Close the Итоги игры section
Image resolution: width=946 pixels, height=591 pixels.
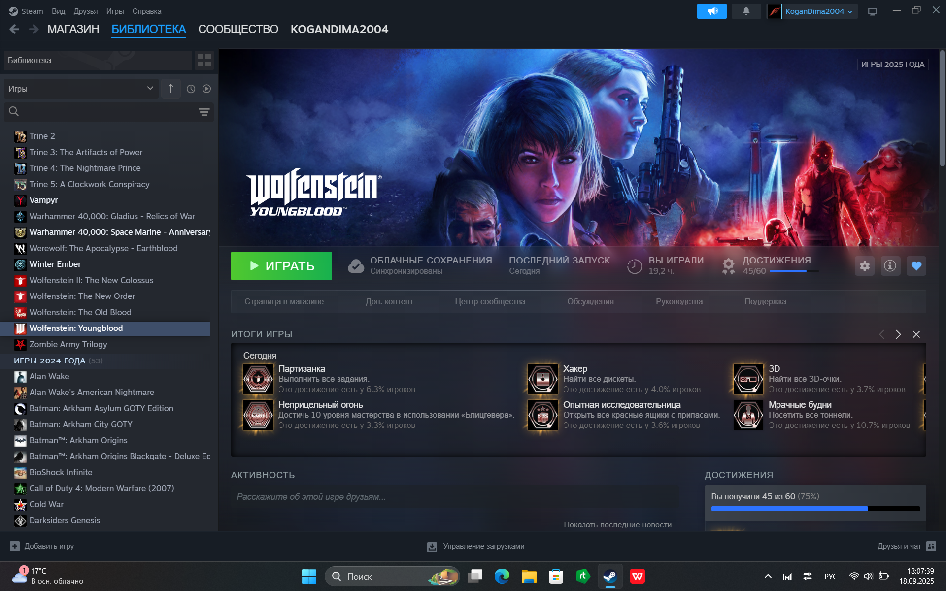[916, 334]
